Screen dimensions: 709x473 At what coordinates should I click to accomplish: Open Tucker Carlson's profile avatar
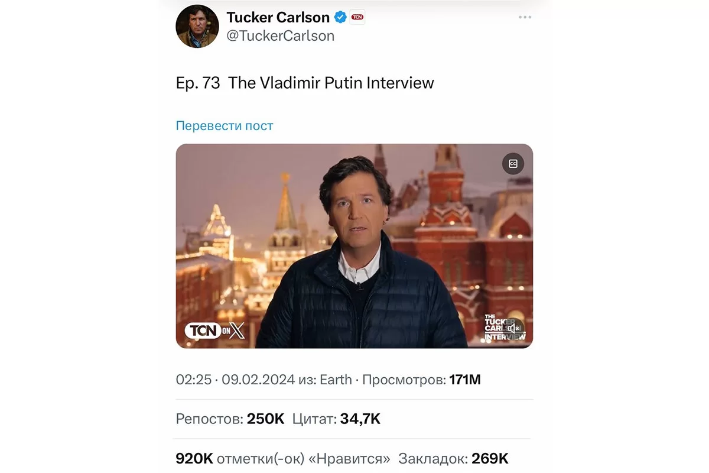(x=197, y=27)
